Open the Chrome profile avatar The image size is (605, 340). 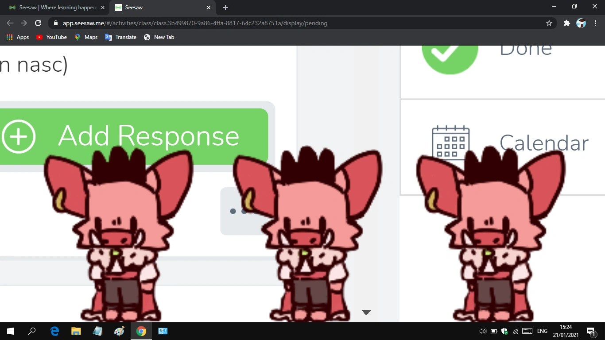(x=581, y=23)
